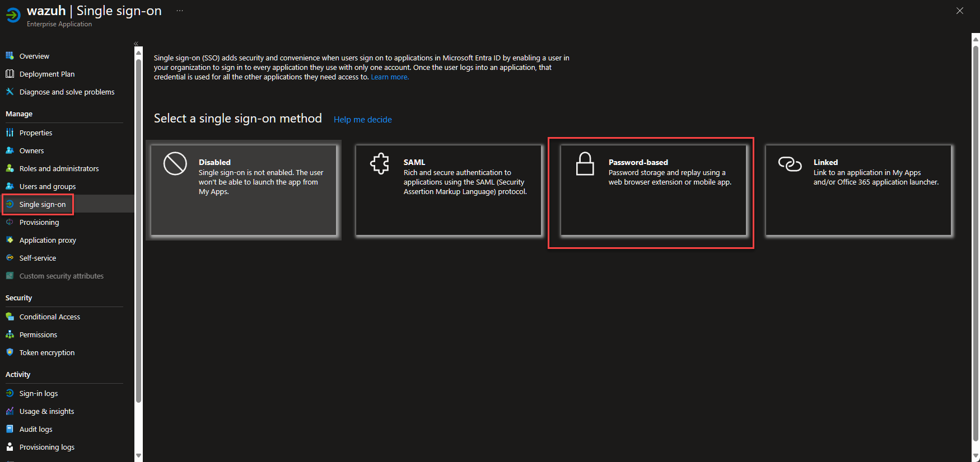This screenshot has height=462, width=980.
Task: Click the puzzle piece icon on SAML card
Action: tap(380, 163)
